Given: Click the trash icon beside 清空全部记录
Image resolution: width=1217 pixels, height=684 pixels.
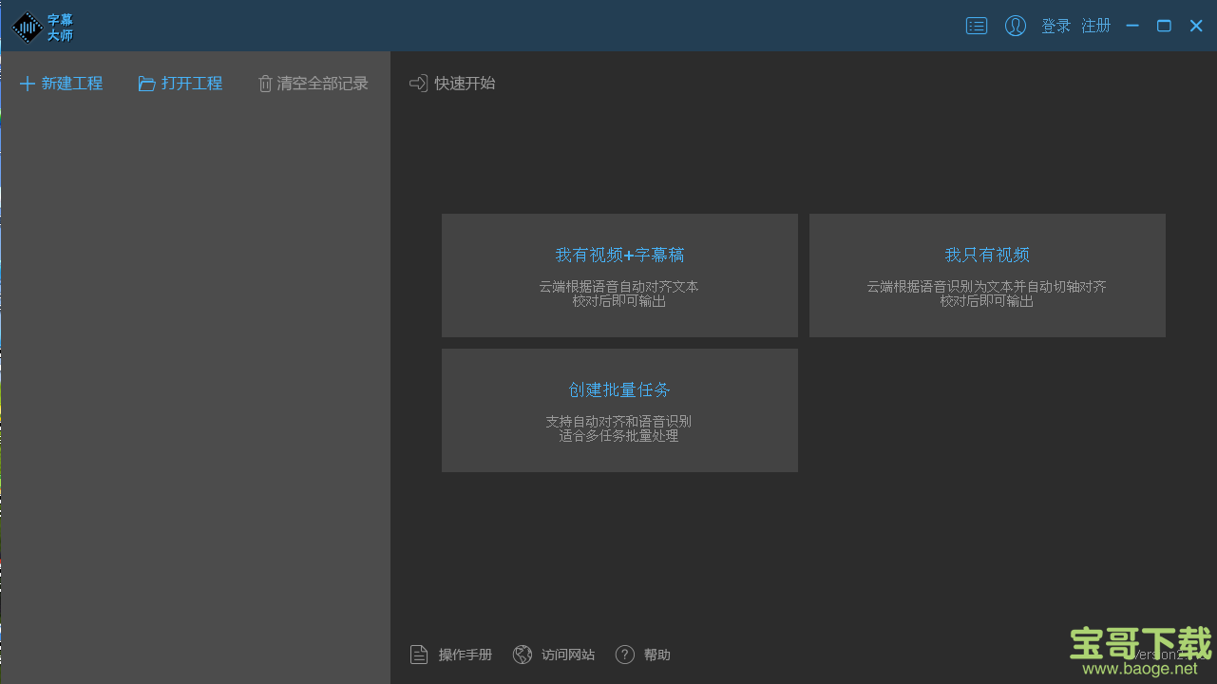Looking at the screenshot, I should coord(265,84).
